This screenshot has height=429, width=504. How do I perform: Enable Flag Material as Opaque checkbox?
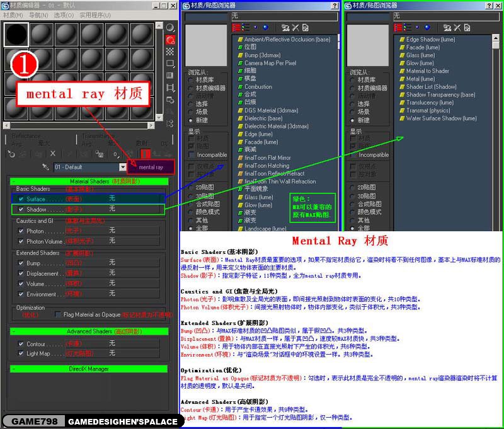pyautogui.click(x=58, y=314)
